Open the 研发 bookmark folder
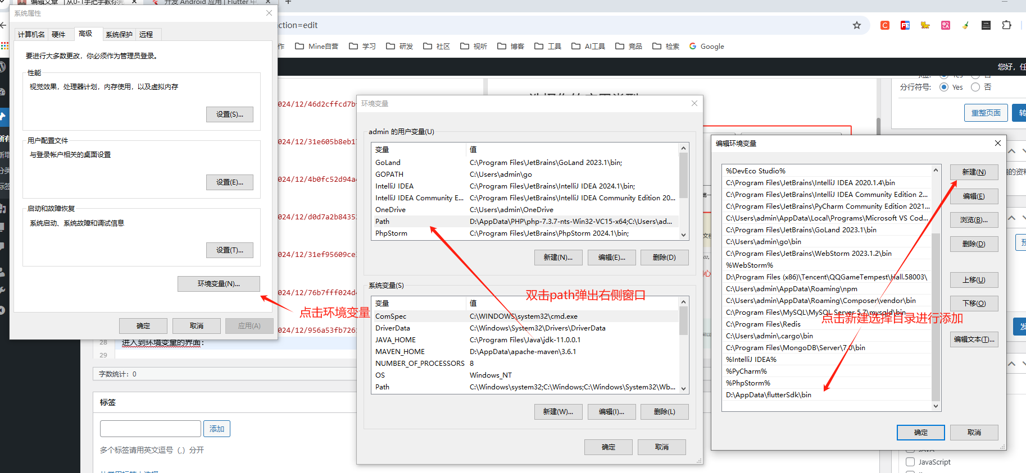Image resolution: width=1026 pixels, height=473 pixels. (399, 47)
